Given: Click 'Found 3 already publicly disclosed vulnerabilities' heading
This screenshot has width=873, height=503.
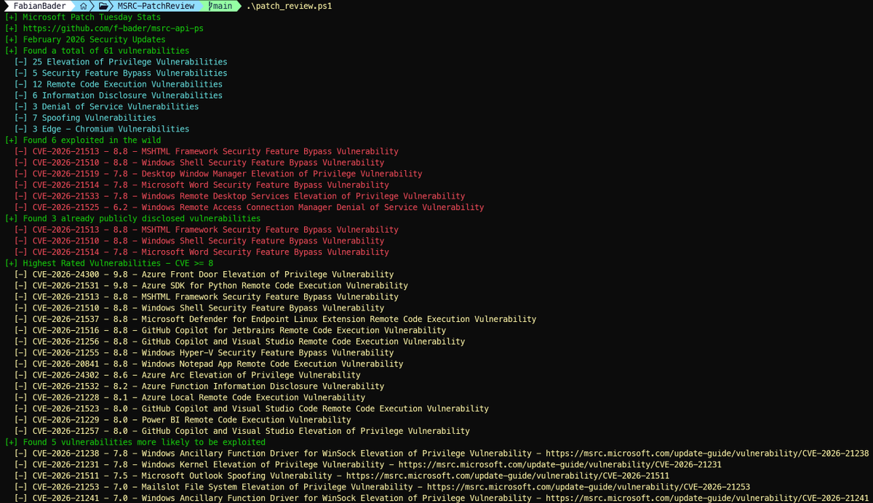Looking at the screenshot, I should [132, 218].
